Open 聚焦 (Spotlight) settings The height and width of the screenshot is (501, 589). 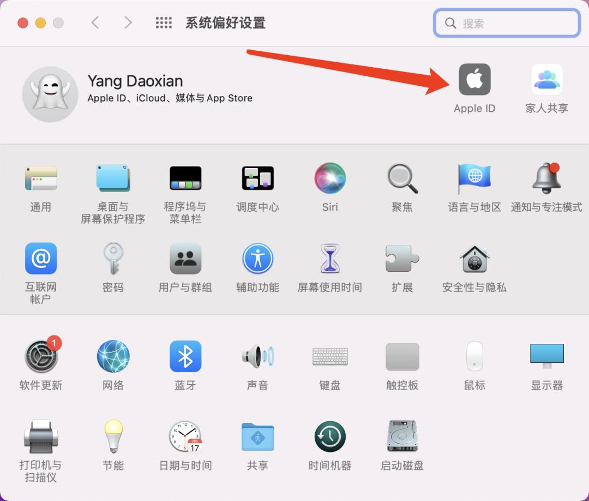[402, 178]
